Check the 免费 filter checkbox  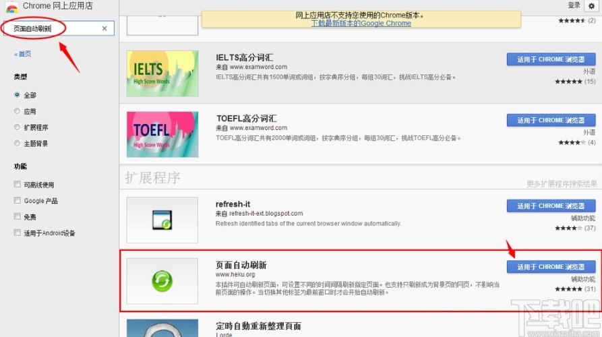point(17,216)
